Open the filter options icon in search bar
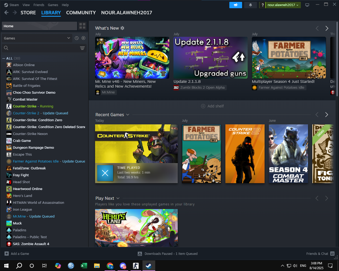The width and height of the screenshot is (339, 271). (x=82, y=48)
